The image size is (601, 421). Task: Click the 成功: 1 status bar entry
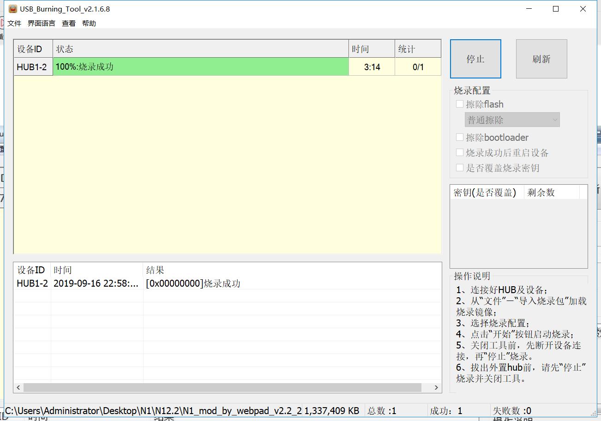pyautogui.click(x=446, y=410)
